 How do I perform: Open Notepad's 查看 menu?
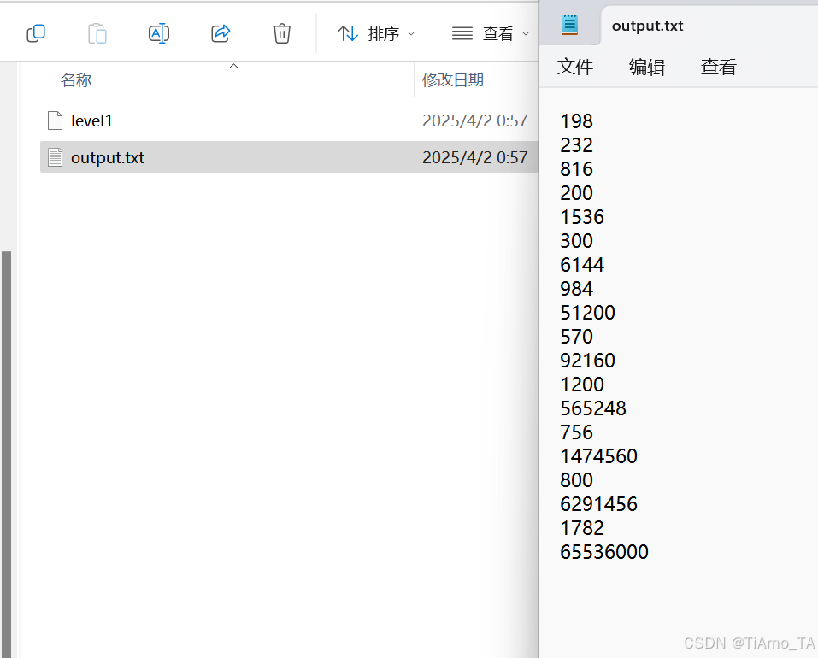tap(718, 67)
